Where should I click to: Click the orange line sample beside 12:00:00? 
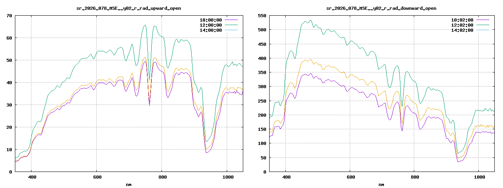pos(231,25)
